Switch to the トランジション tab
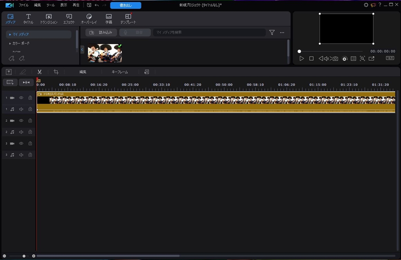This screenshot has width=401, height=260. coord(49,19)
